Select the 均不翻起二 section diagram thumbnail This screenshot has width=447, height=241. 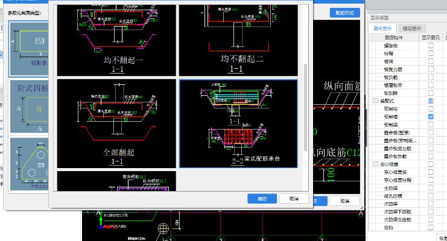click(x=238, y=40)
